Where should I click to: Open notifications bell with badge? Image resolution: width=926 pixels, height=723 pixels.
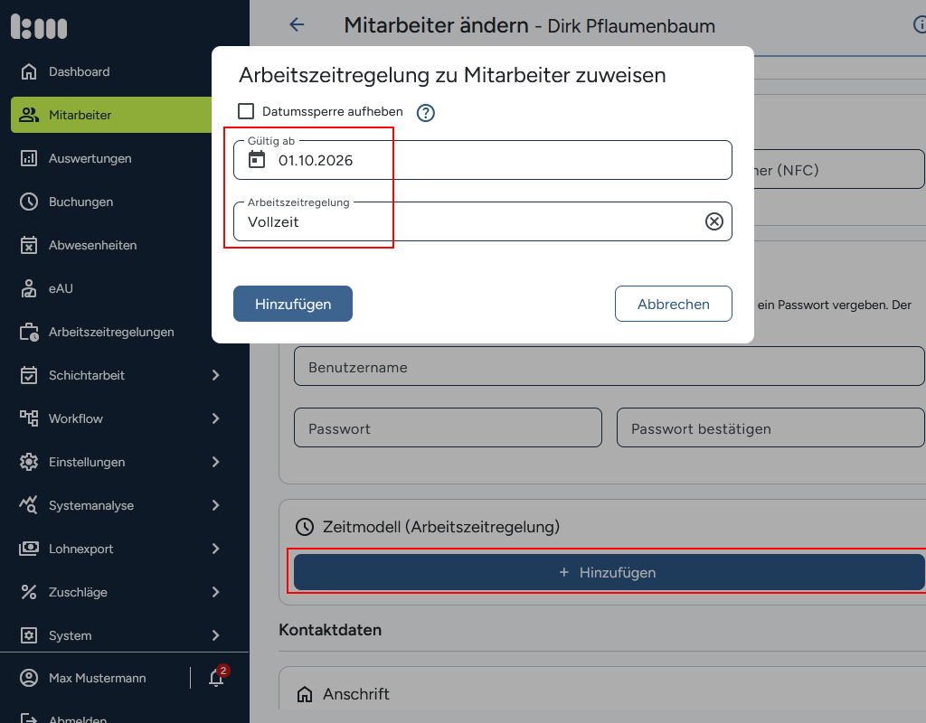pos(217,676)
